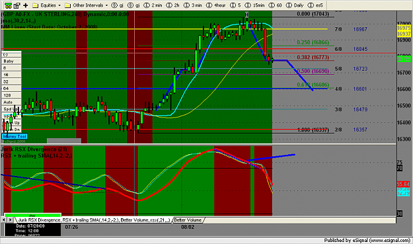Open the Other Intervals folder dropdown
The height and width of the screenshot is (244, 413).
[x=87, y=5]
